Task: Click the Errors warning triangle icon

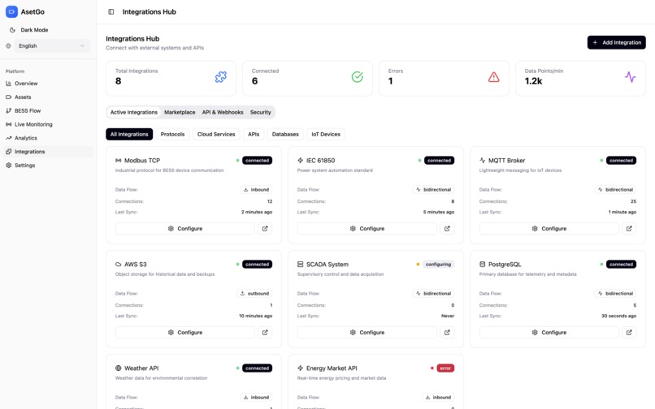Action: (494, 77)
